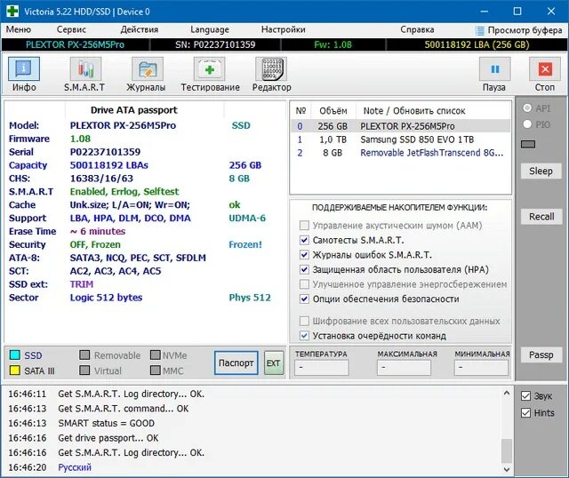
Task: Select drive 0 PLEXTOR PX-256M5Pro row
Action: 400,126
